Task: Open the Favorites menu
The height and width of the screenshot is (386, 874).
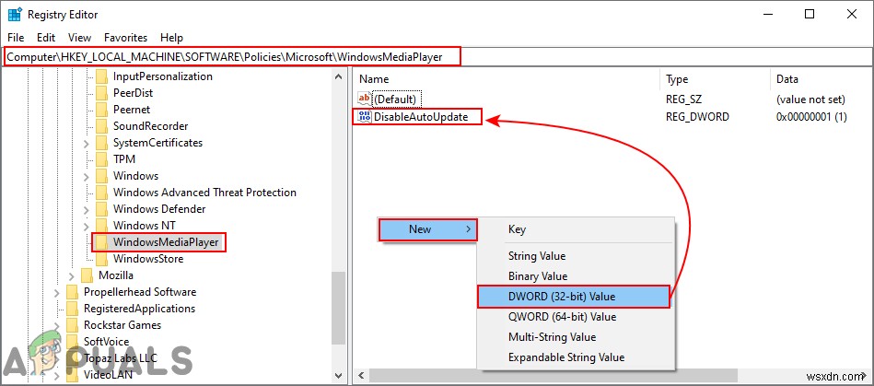Action: 126,38
